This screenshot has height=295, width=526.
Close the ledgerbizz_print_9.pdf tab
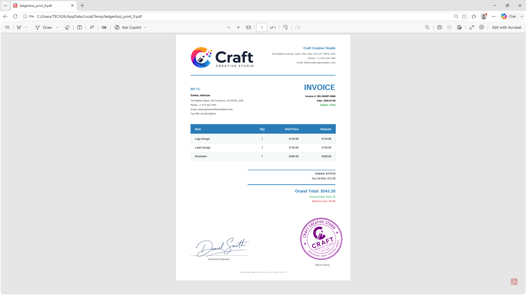click(x=72, y=5)
